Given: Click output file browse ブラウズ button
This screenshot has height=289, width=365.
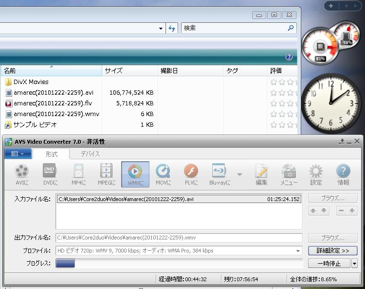Looking at the screenshot, I should coord(333,238).
